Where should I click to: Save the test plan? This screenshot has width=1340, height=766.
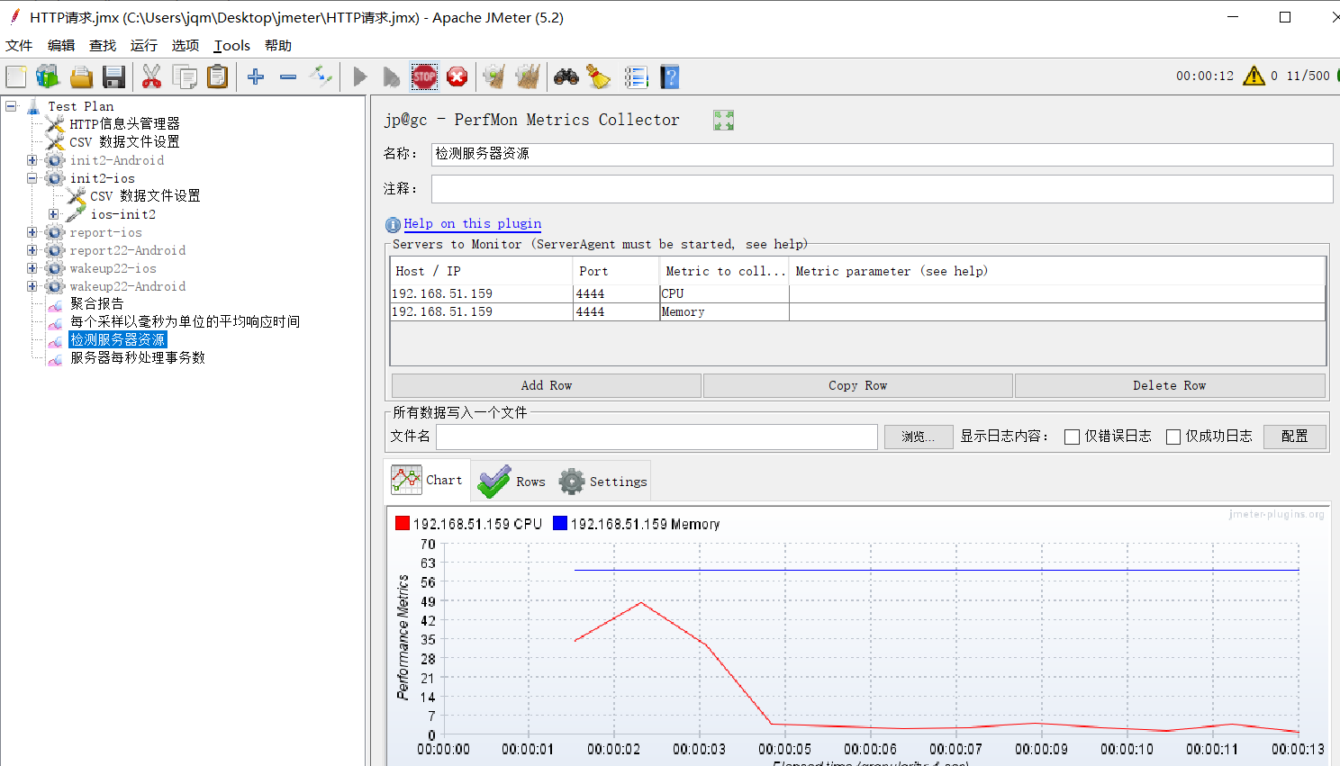pyautogui.click(x=113, y=77)
